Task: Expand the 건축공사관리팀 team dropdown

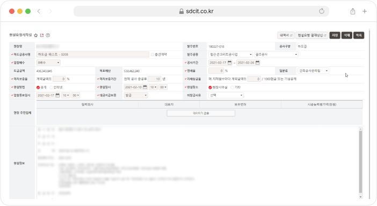Action: pos(313,71)
